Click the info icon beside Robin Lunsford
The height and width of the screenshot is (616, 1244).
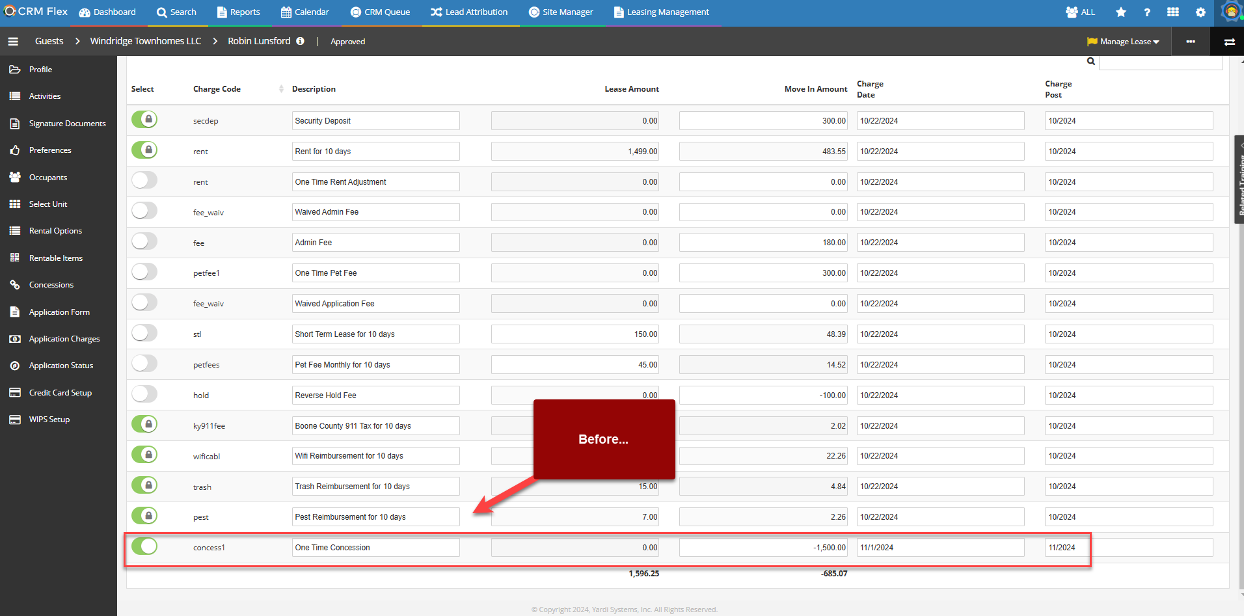coord(300,41)
